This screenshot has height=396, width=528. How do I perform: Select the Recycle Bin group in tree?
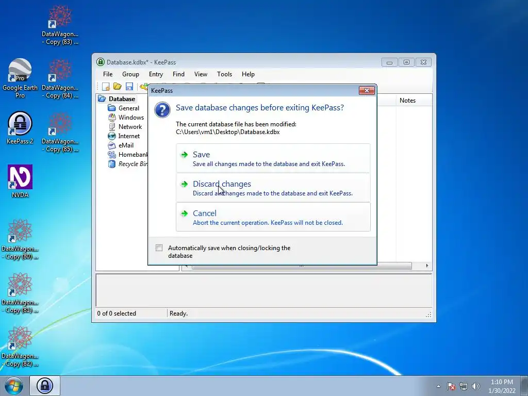click(128, 163)
